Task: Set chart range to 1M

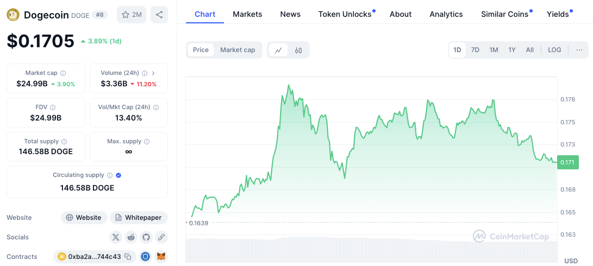Action: coord(494,50)
